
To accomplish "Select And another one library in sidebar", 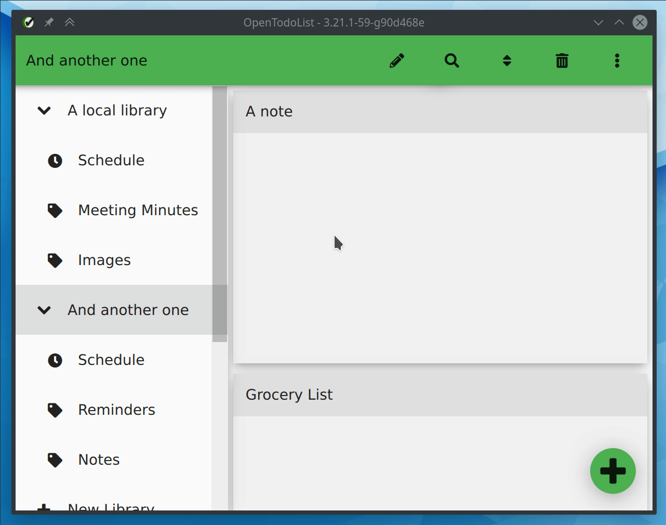I will [x=114, y=310].
